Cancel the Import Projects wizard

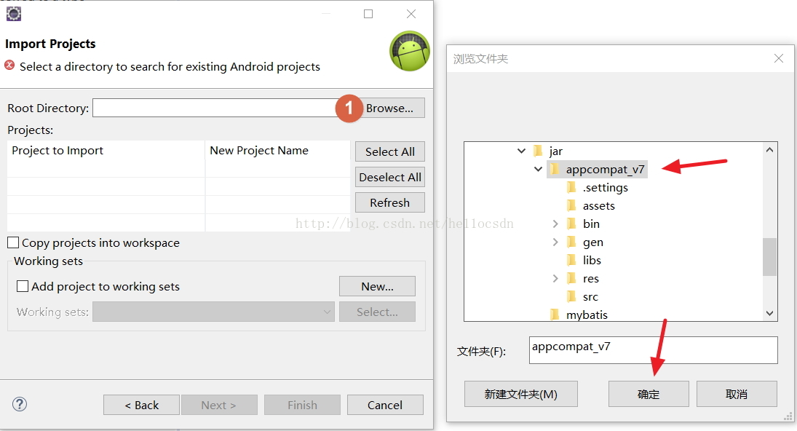pos(385,405)
